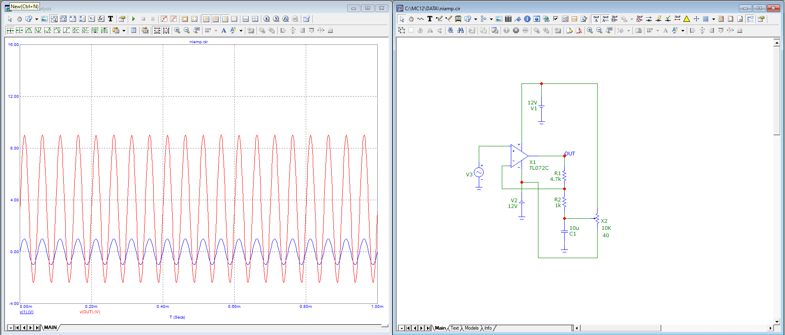Select the R1 4.7k resistor in schematic
This screenshot has height=335, width=785.
pyautogui.click(x=564, y=176)
